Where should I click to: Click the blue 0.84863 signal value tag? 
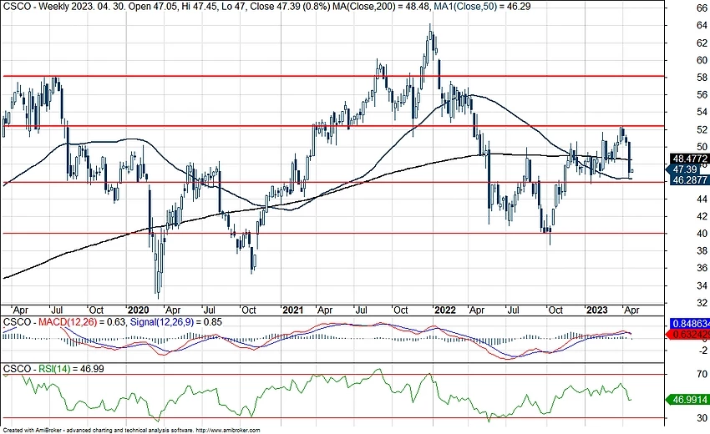[x=690, y=324]
